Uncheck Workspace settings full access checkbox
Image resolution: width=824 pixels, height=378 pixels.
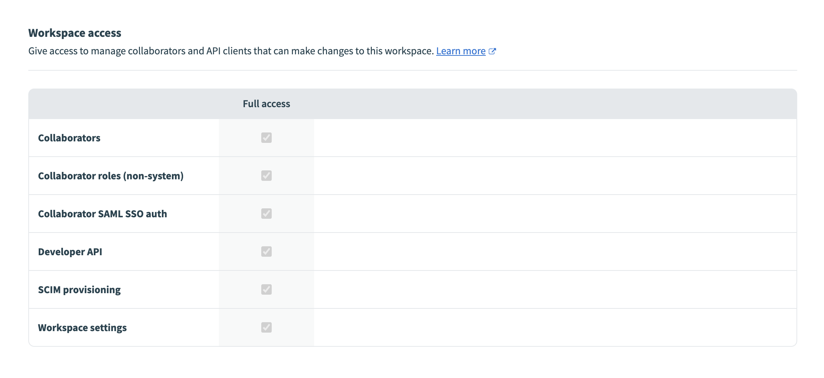point(266,327)
